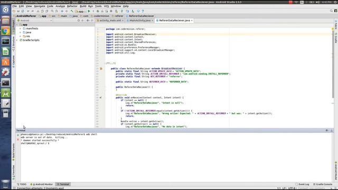This screenshot has height=190, width=338.
Task: Open the Build menu
Action: click(x=83, y=6)
